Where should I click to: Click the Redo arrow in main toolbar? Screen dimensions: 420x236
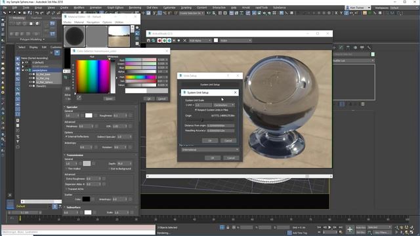click(x=42, y=13)
